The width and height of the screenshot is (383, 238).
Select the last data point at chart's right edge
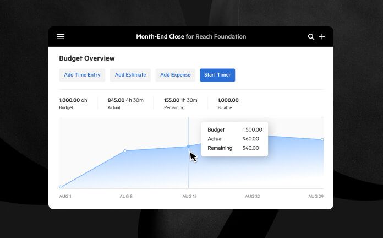pos(322,139)
